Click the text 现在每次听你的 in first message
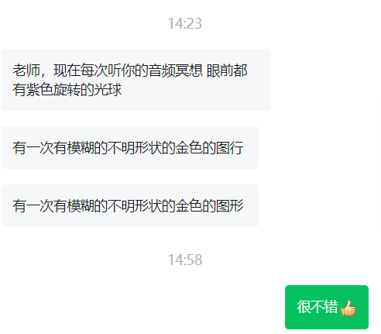381x334 pixels. 101,71
